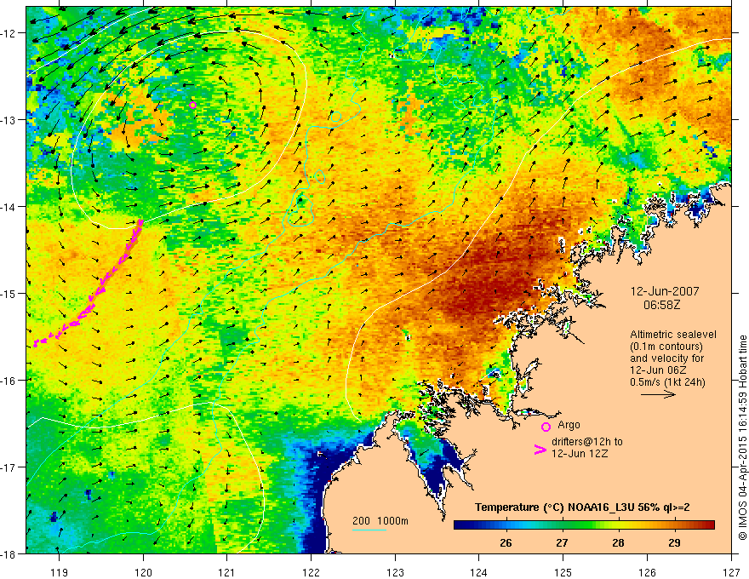Click the '0.5m/s (1kt 24h)' scale text
The height and width of the screenshot is (579, 749).
click(668, 382)
